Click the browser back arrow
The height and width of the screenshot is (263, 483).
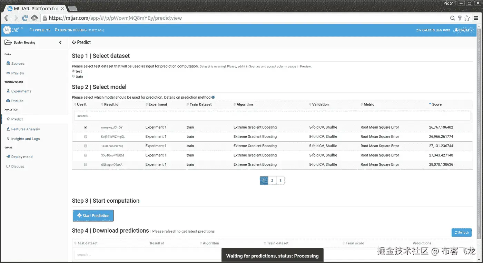pos(6,18)
